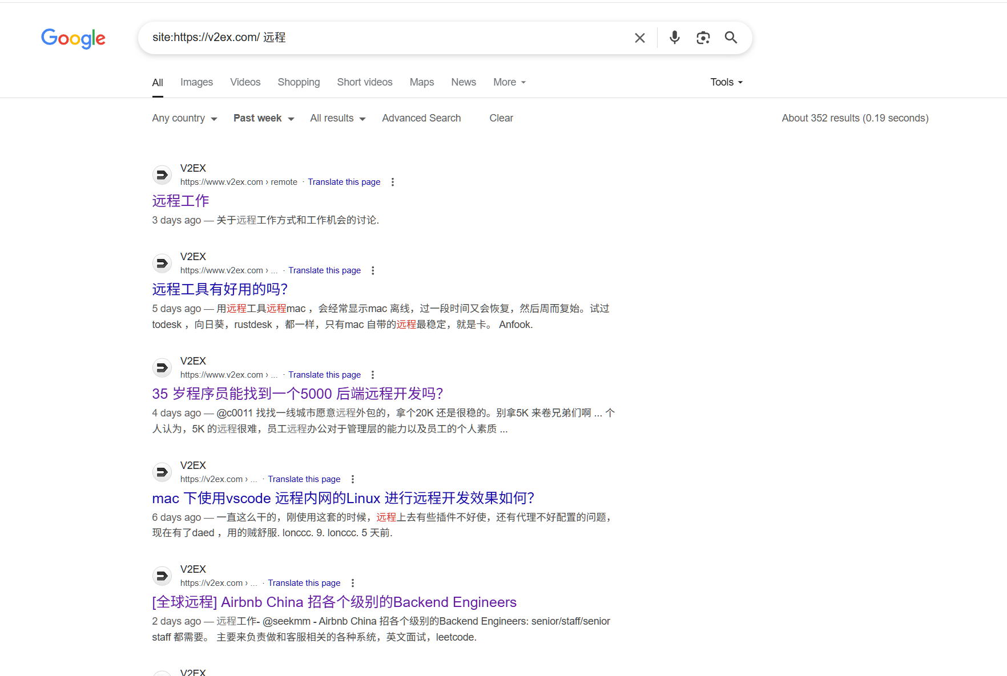Screen dimensions: 1007x676
Task: Click V2EX favicon of mac 下使用vscode result
Action: 162,472
